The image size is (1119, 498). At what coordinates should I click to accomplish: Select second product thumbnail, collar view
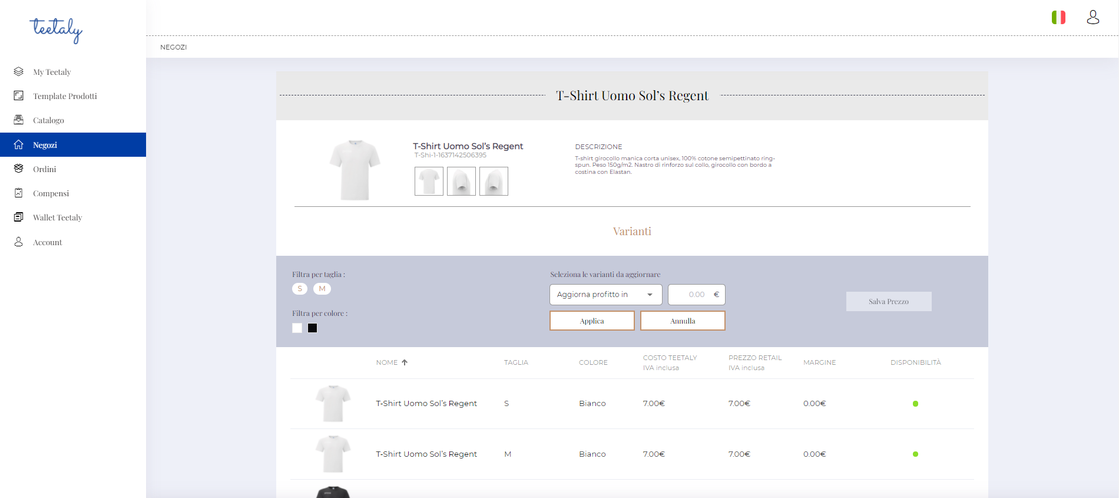pyautogui.click(x=461, y=181)
